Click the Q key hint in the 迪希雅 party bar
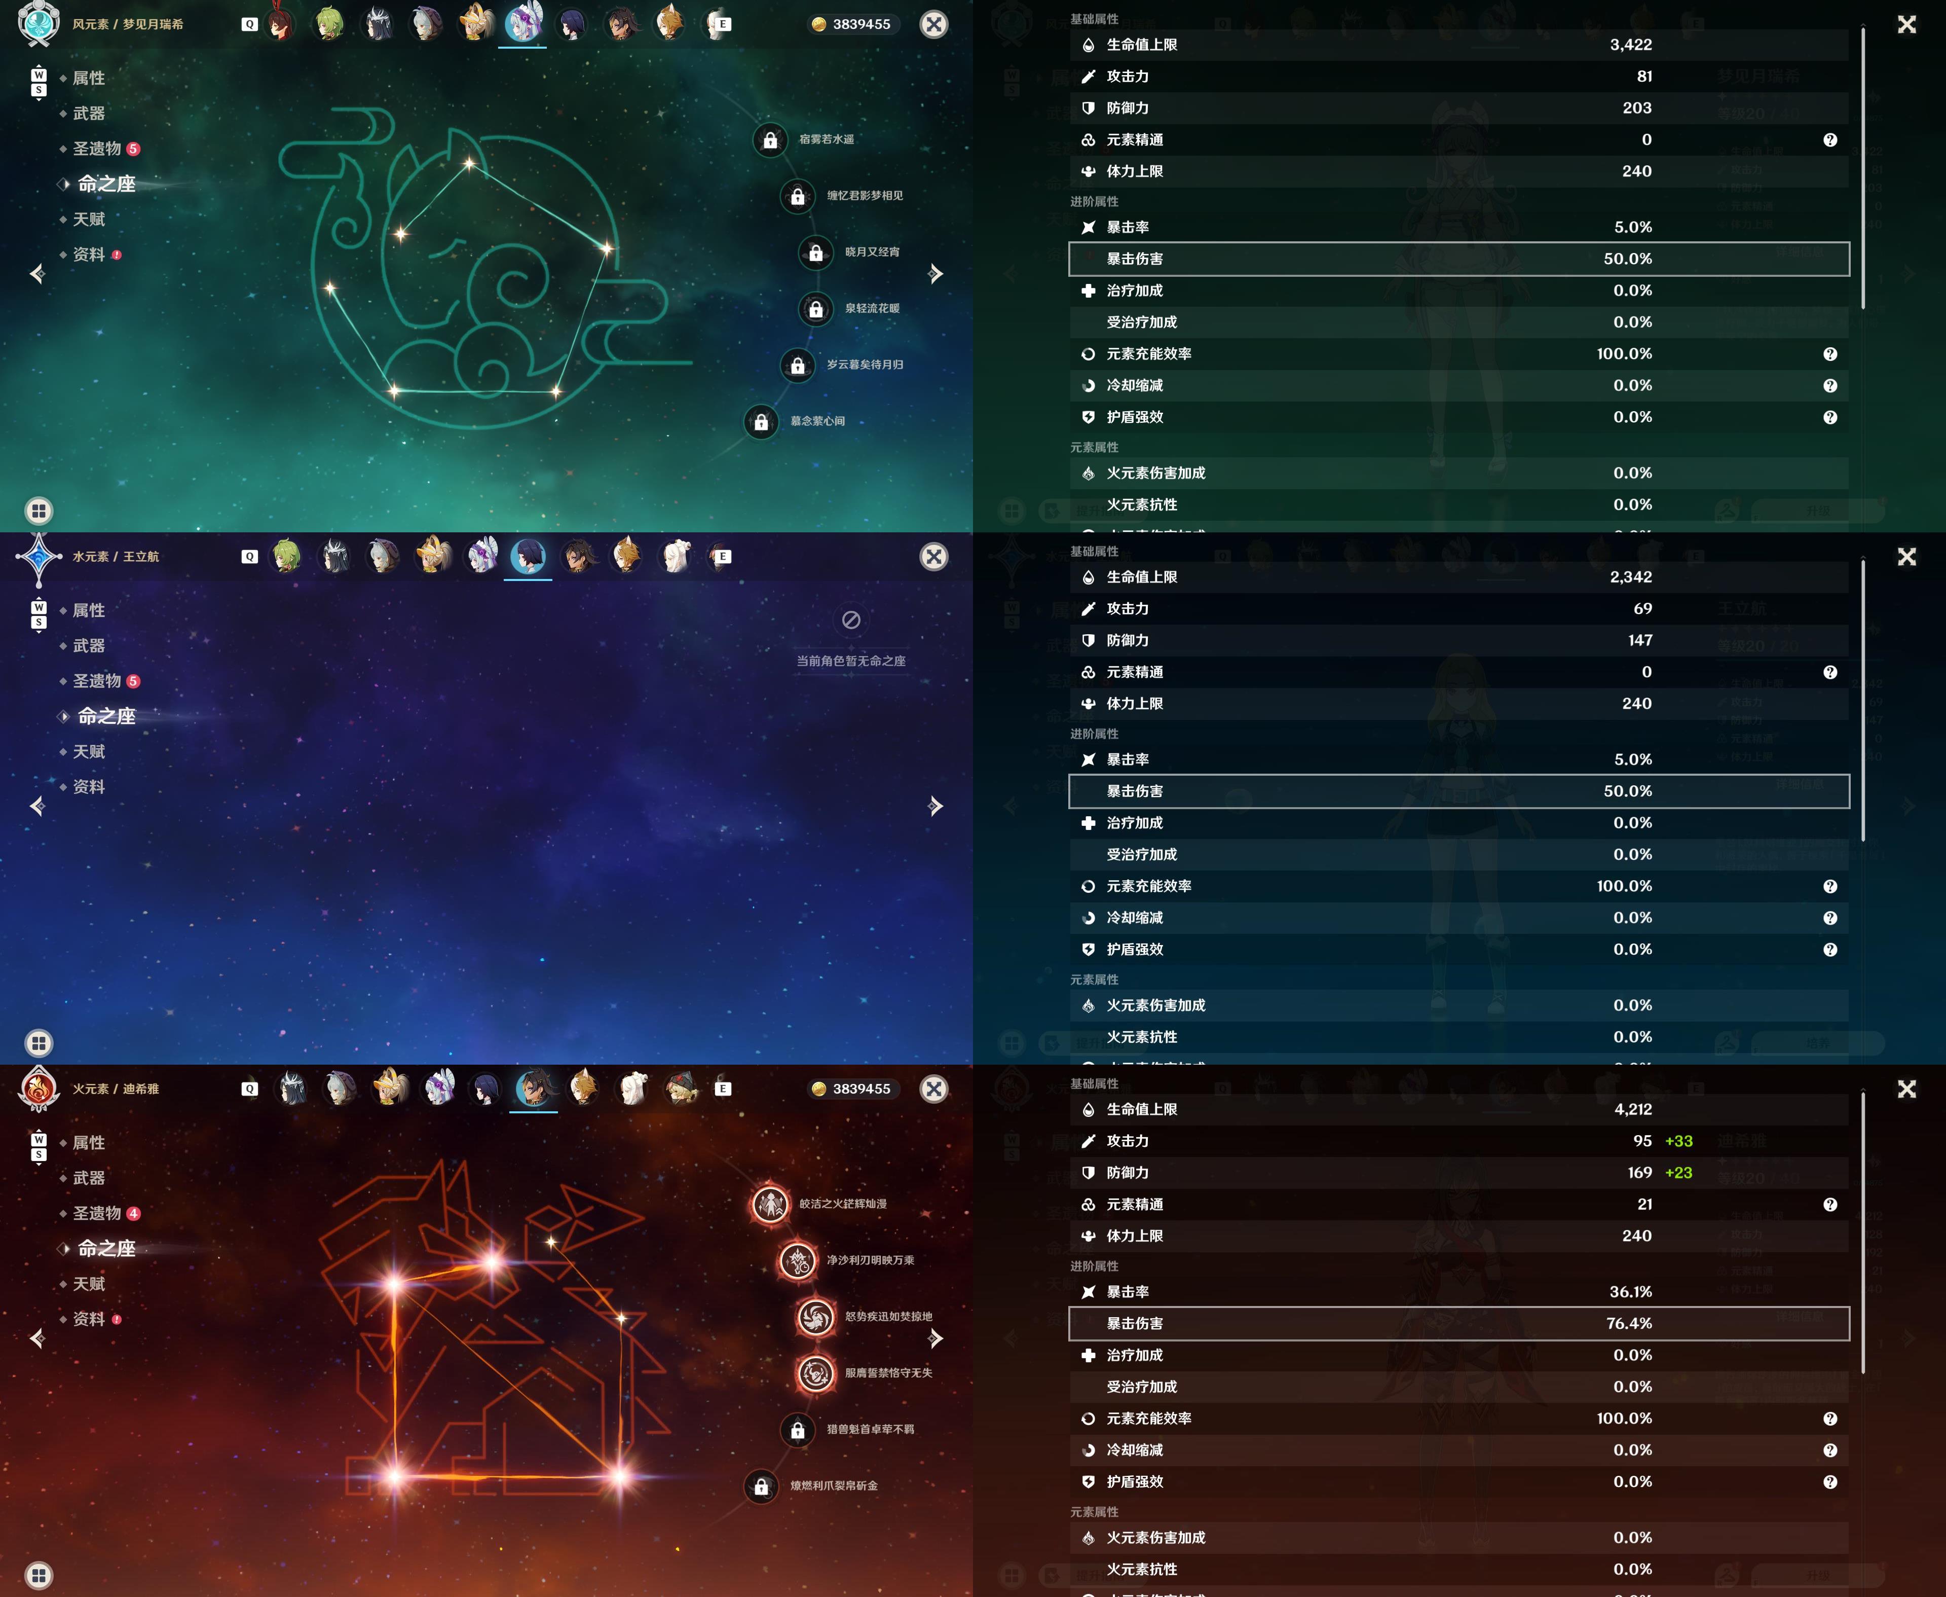The height and width of the screenshot is (1597, 1946). (x=249, y=1089)
